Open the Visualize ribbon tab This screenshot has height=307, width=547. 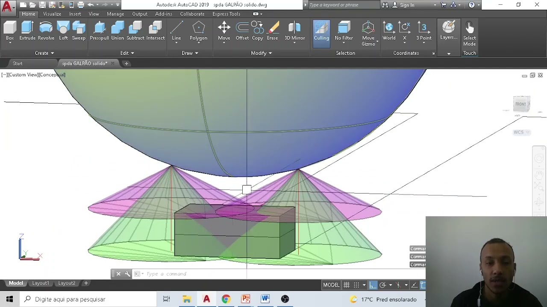(x=52, y=14)
